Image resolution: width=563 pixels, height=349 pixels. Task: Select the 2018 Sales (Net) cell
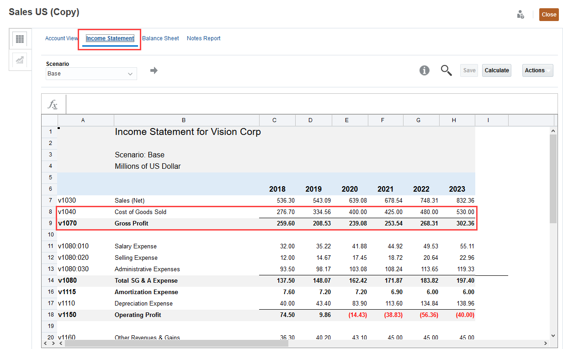[x=277, y=200]
